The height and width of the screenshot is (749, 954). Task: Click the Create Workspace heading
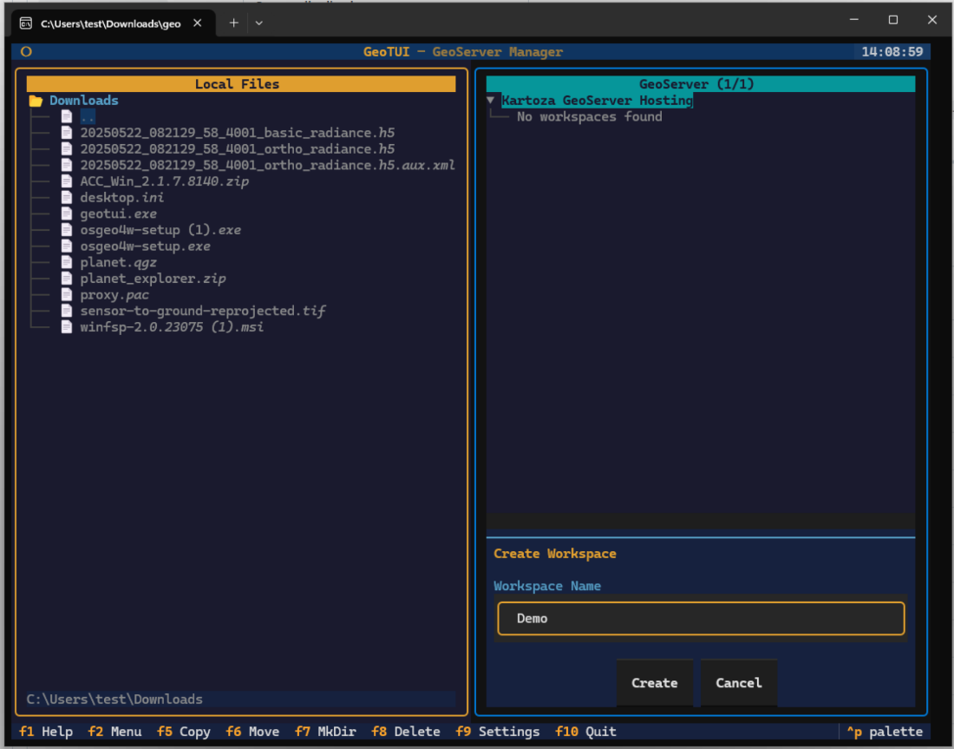555,554
